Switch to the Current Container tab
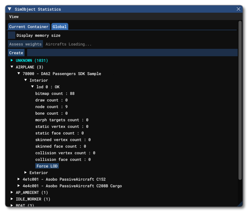This screenshot has width=248, height=212. [29, 26]
